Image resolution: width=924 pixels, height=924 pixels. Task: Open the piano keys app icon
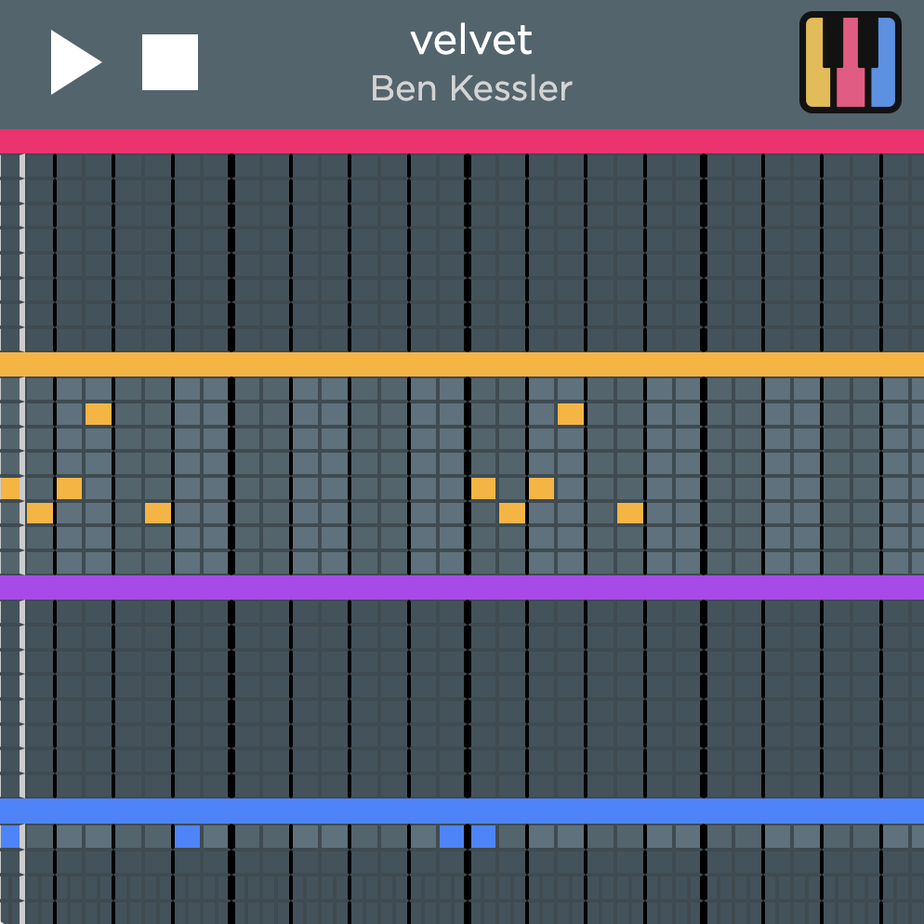pyautogui.click(x=850, y=62)
